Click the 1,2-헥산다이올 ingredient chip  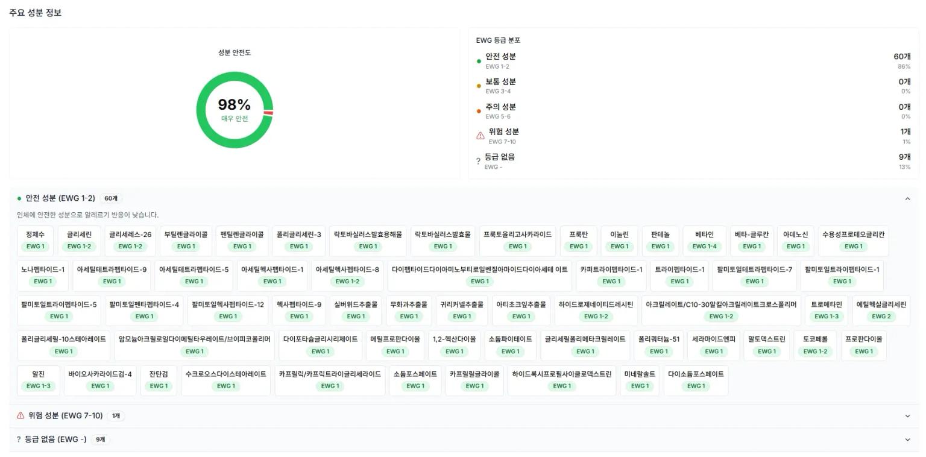point(454,345)
